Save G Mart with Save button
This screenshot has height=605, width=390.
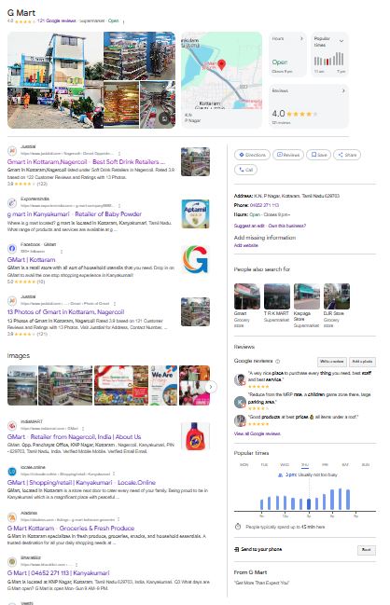(x=319, y=155)
